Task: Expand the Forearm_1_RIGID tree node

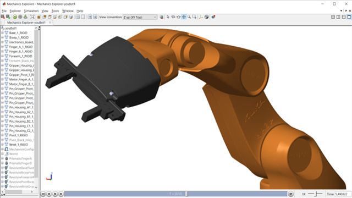Action: (2, 56)
